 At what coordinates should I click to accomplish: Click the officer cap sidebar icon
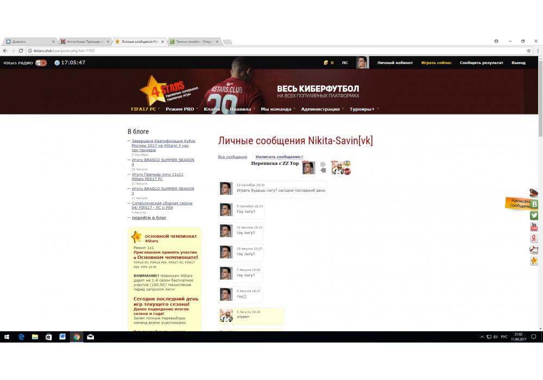point(534,193)
